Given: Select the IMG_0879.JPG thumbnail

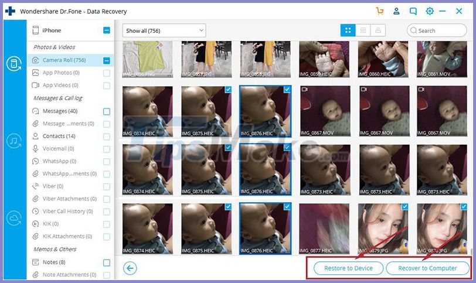Looking at the screenshot, I should [x=383, y=229].
